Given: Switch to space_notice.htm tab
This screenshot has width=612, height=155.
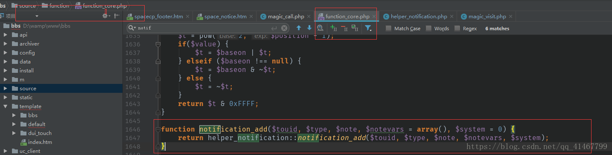Looking at the screenshot, I should point(225,17).
